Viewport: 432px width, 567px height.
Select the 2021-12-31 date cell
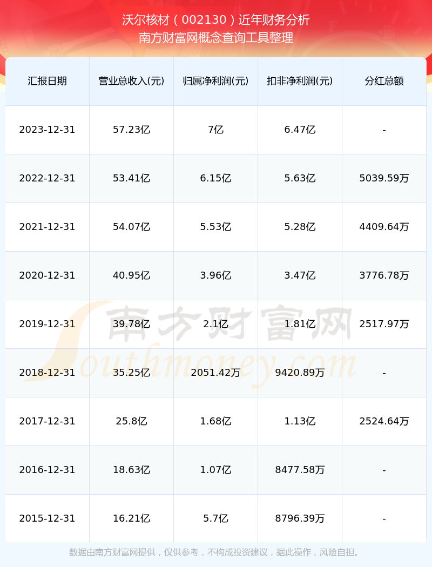[x=48, y=227]
